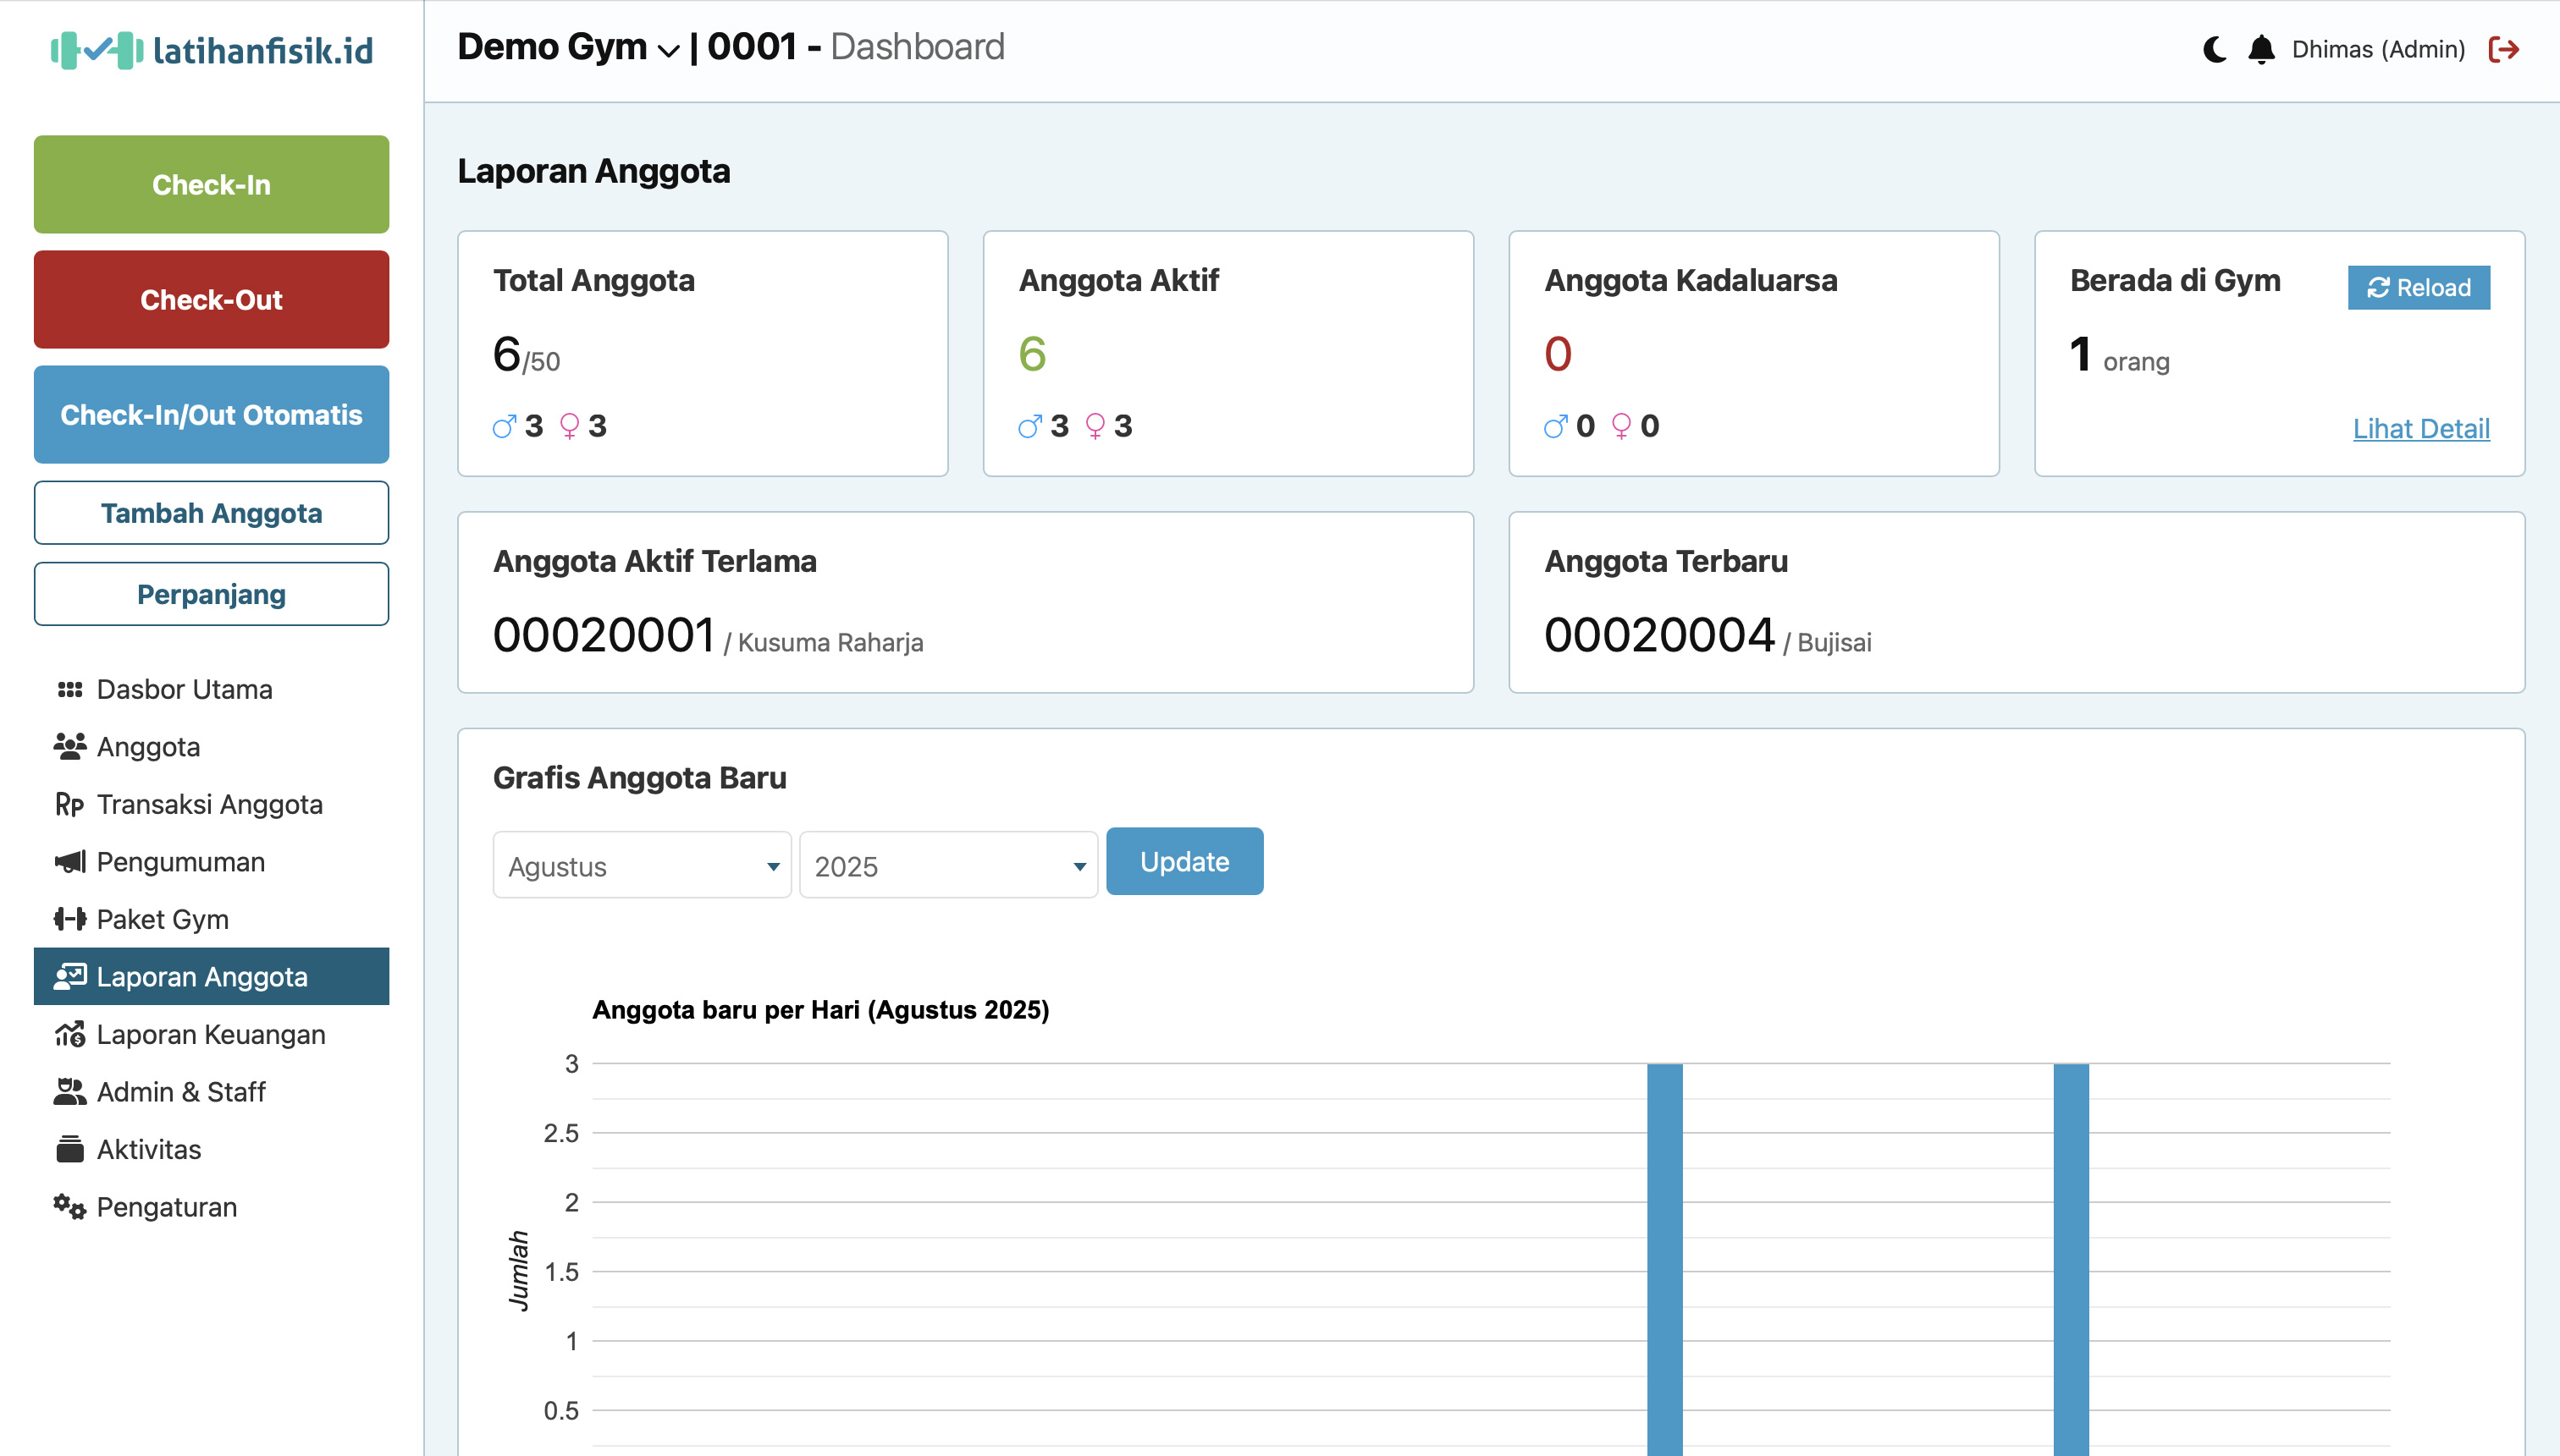
Task: Click the Pengumuman megaphone icon
Action: pyautogui.click(x=69, y=862)
